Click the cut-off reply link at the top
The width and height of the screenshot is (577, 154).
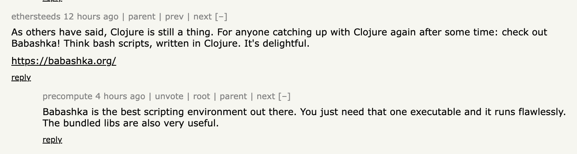tap(52, 1)
